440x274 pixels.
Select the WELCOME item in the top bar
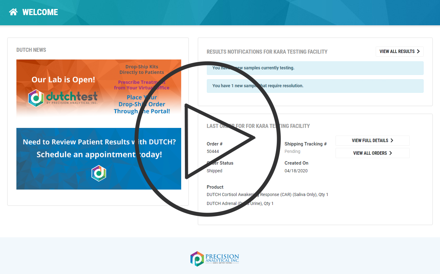point(40,12)
